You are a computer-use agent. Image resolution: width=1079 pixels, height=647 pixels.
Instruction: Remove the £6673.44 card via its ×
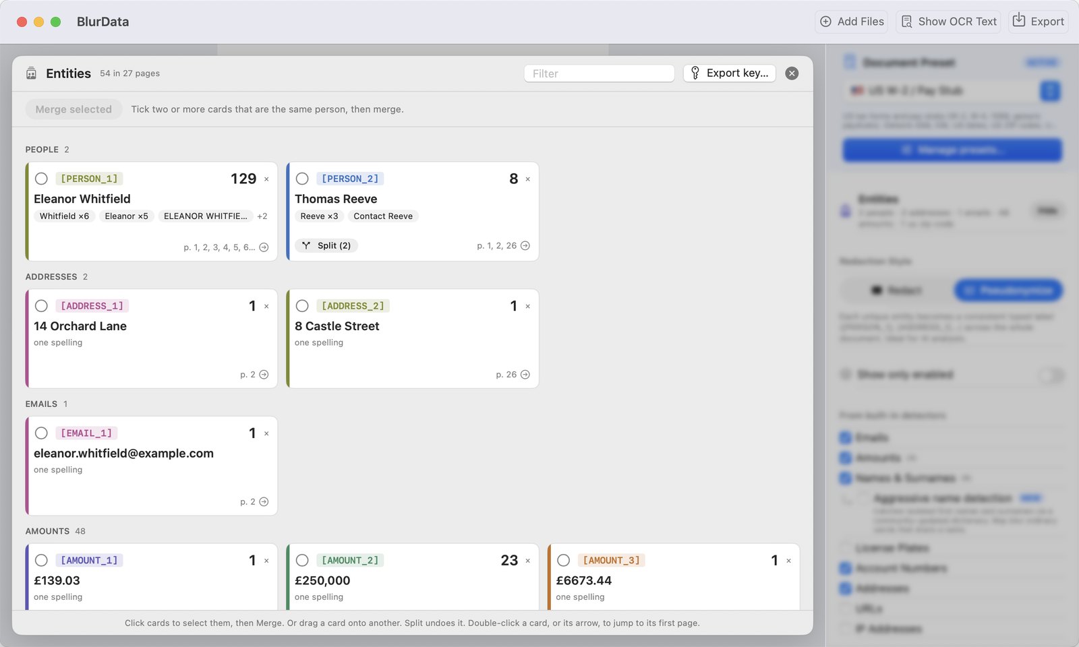pos(788,561)
